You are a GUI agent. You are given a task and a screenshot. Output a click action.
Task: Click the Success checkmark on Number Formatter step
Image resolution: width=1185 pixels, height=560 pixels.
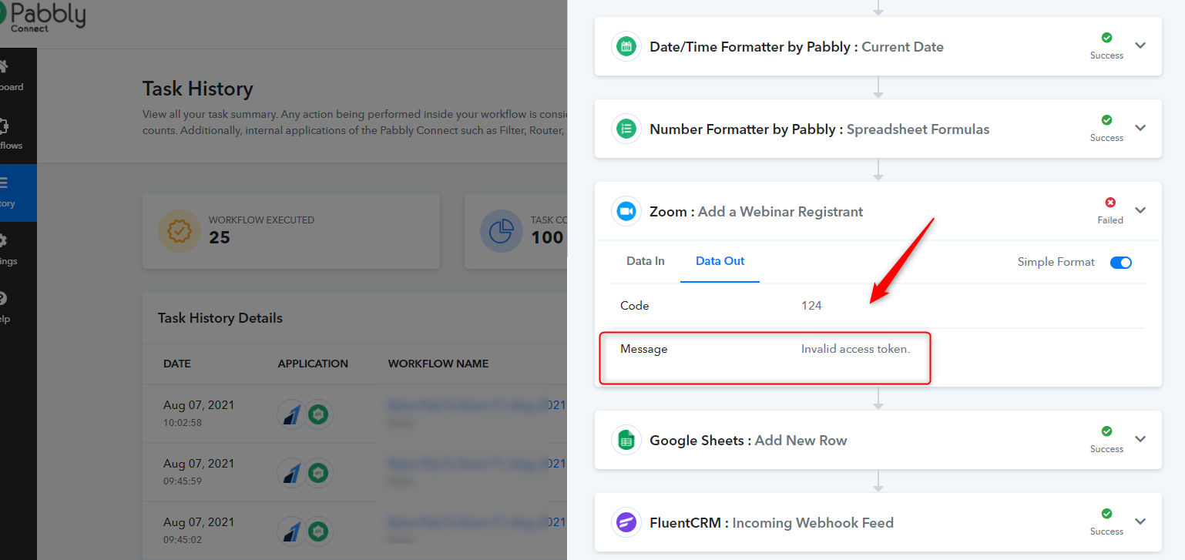[x=1106, y=120]
